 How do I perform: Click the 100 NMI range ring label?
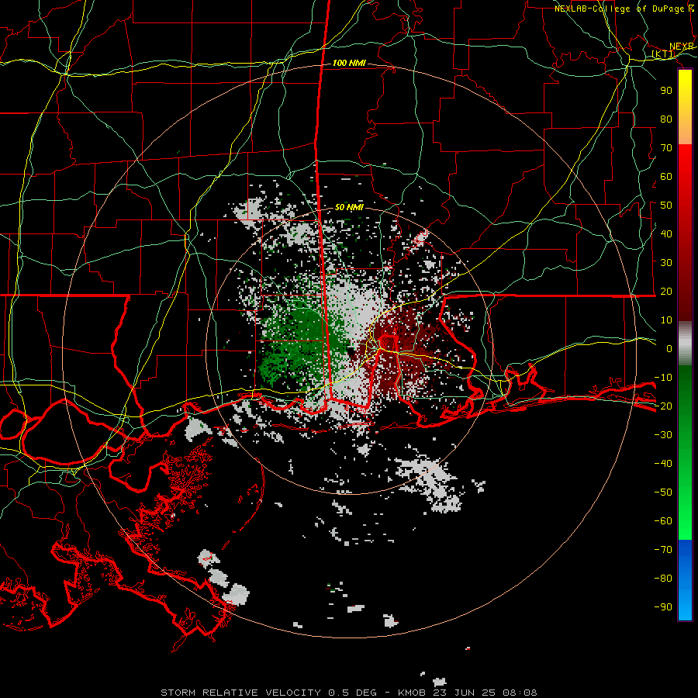tap(349, 64)
